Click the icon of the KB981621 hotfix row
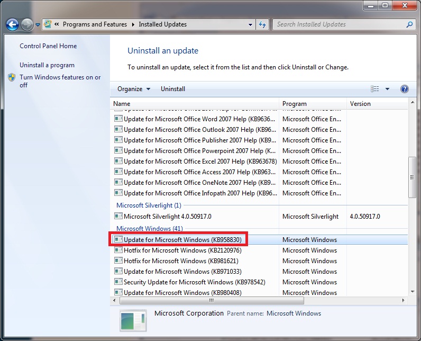Viewport: 421px width, 341px height. 118,261
